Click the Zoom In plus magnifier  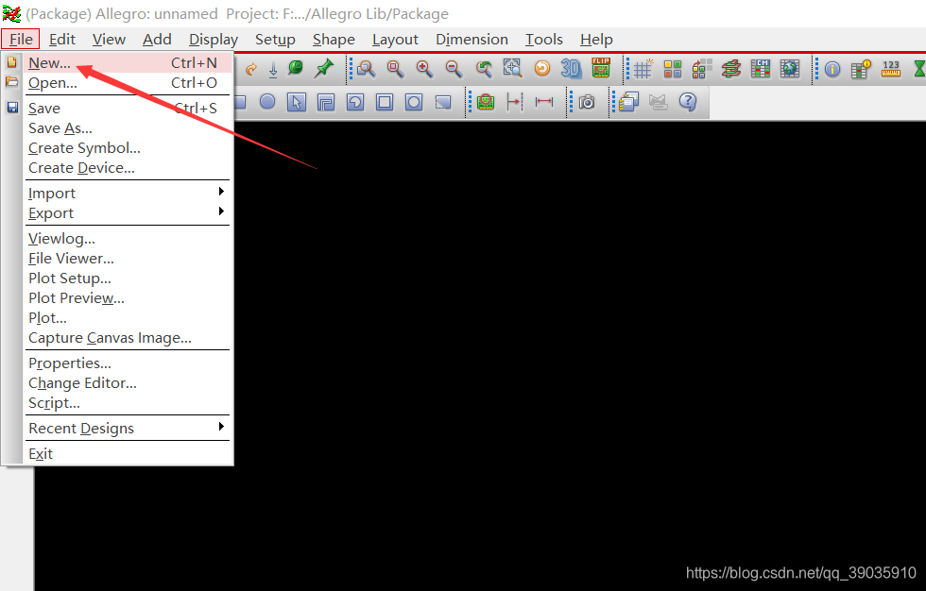click(424, 69)
